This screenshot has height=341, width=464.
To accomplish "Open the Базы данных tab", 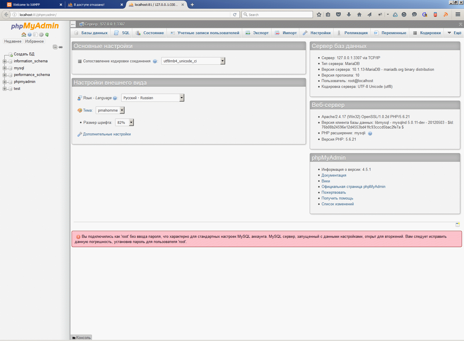I will 91,33.
